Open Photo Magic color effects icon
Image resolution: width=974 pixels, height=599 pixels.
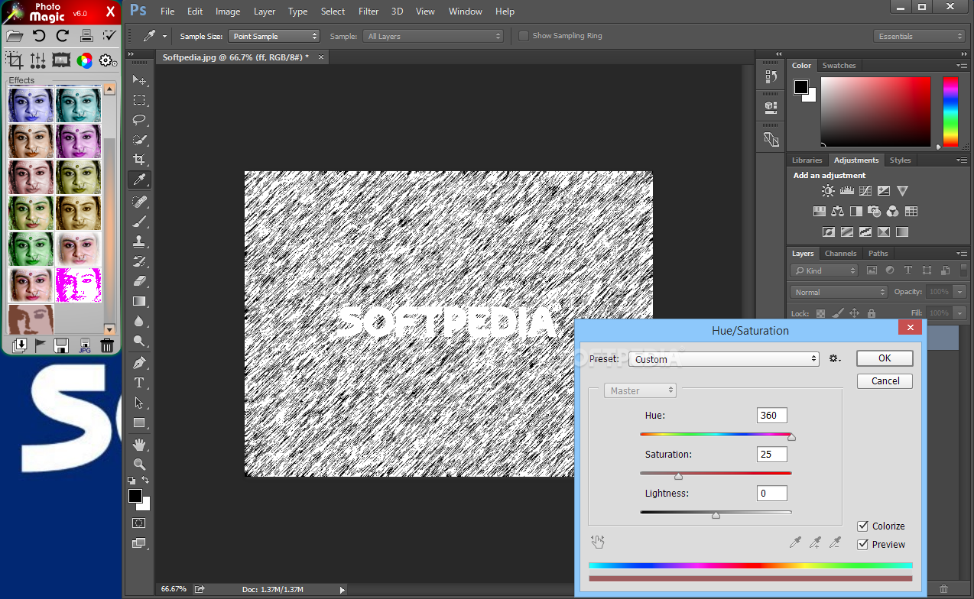[85, 60]
